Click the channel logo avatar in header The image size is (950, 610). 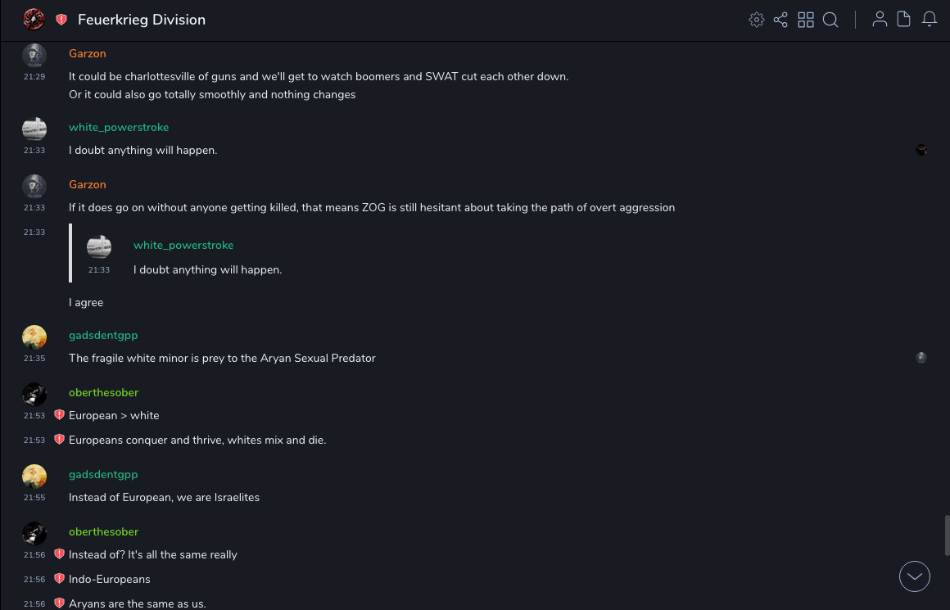coord(34,19)
